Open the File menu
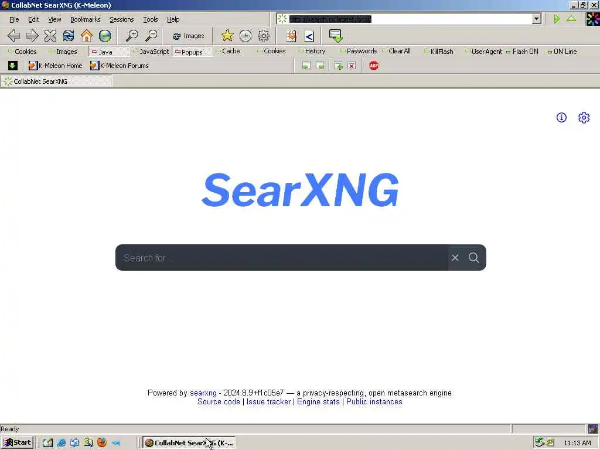 pyautogui.click(x=14, y=19)
